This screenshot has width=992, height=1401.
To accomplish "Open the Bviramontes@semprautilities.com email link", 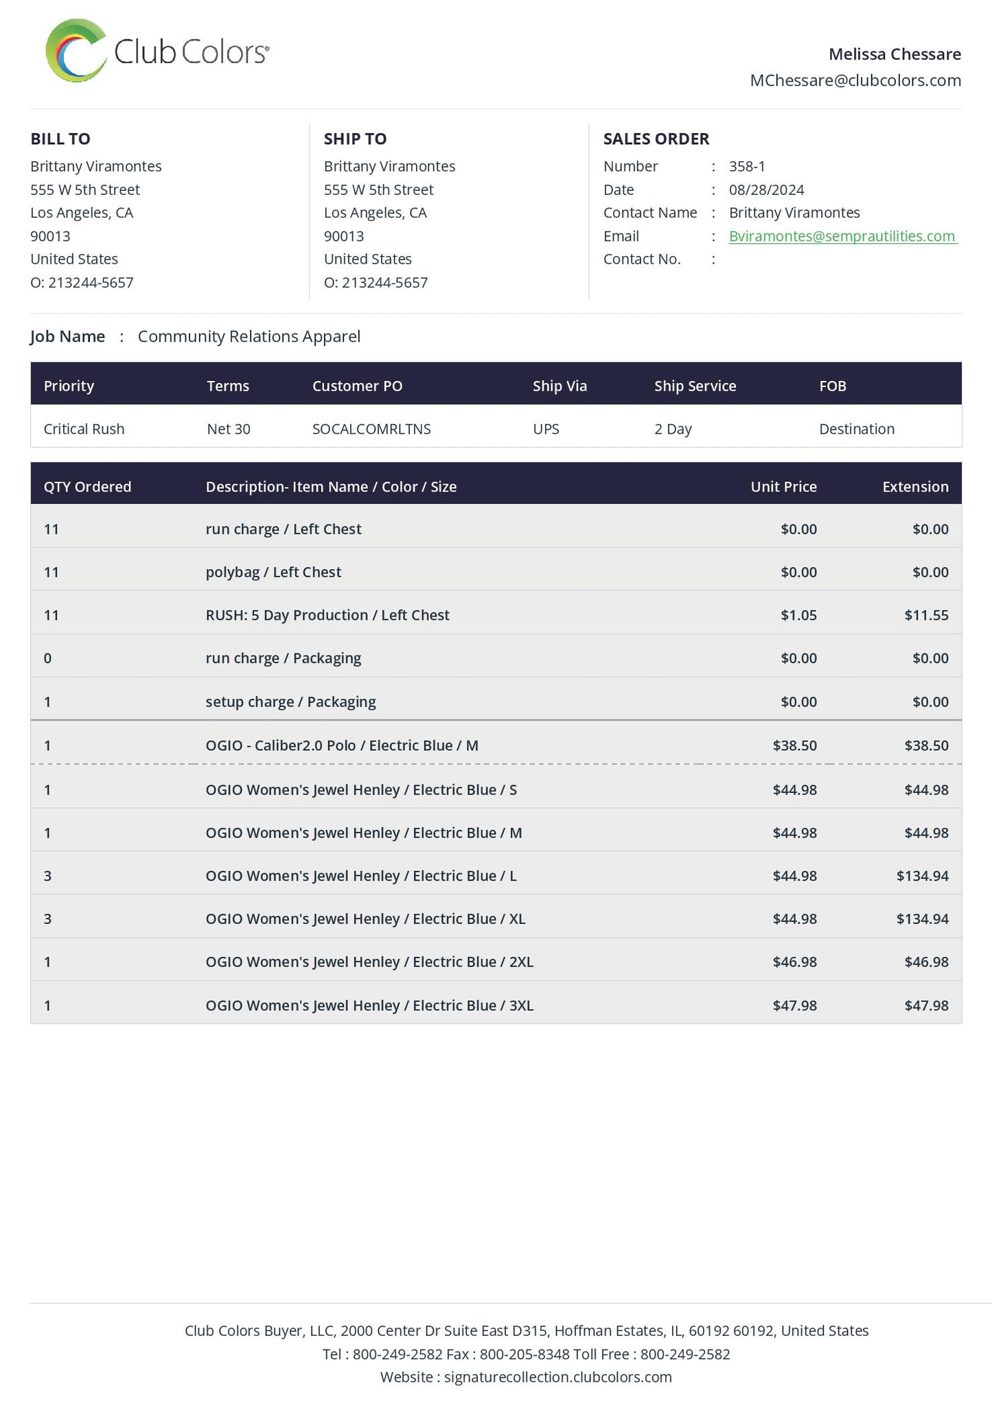I will click(x=842, y=236).
